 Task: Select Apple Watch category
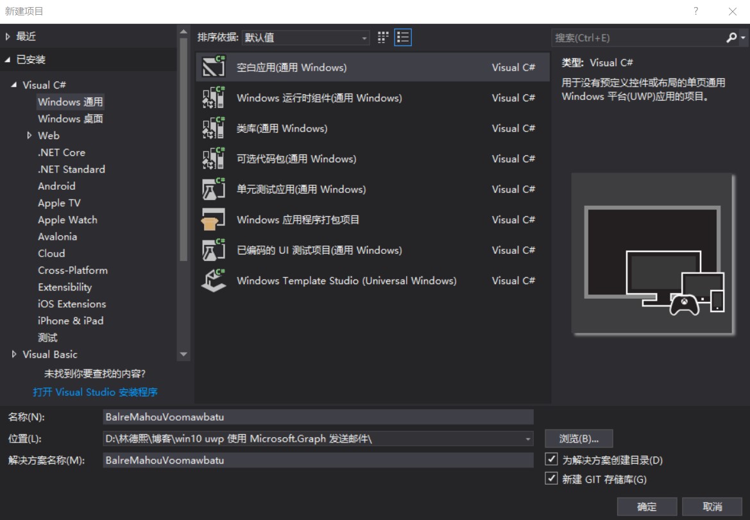coord(67,220)
